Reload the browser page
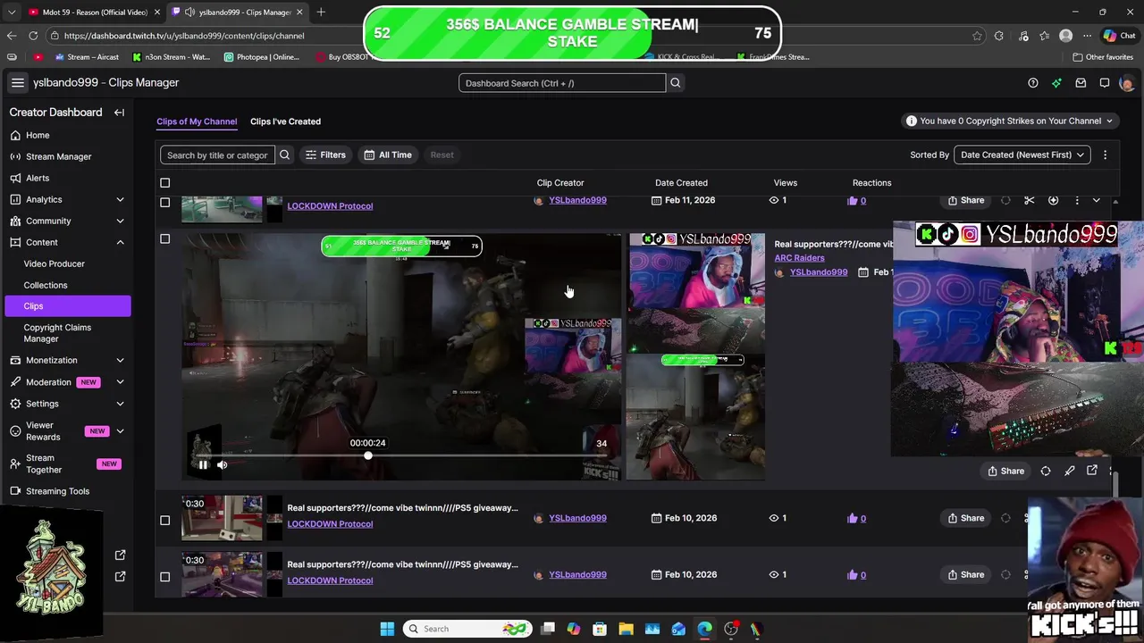The width and height of the screenshot is (1144, 643). click(33, 36)
